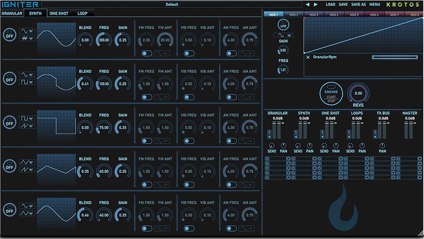The width and height of the screenshot is (424, 239).
Task: Select next preset with right arrow
Action: pyautogui.click(x=316, y=5)
